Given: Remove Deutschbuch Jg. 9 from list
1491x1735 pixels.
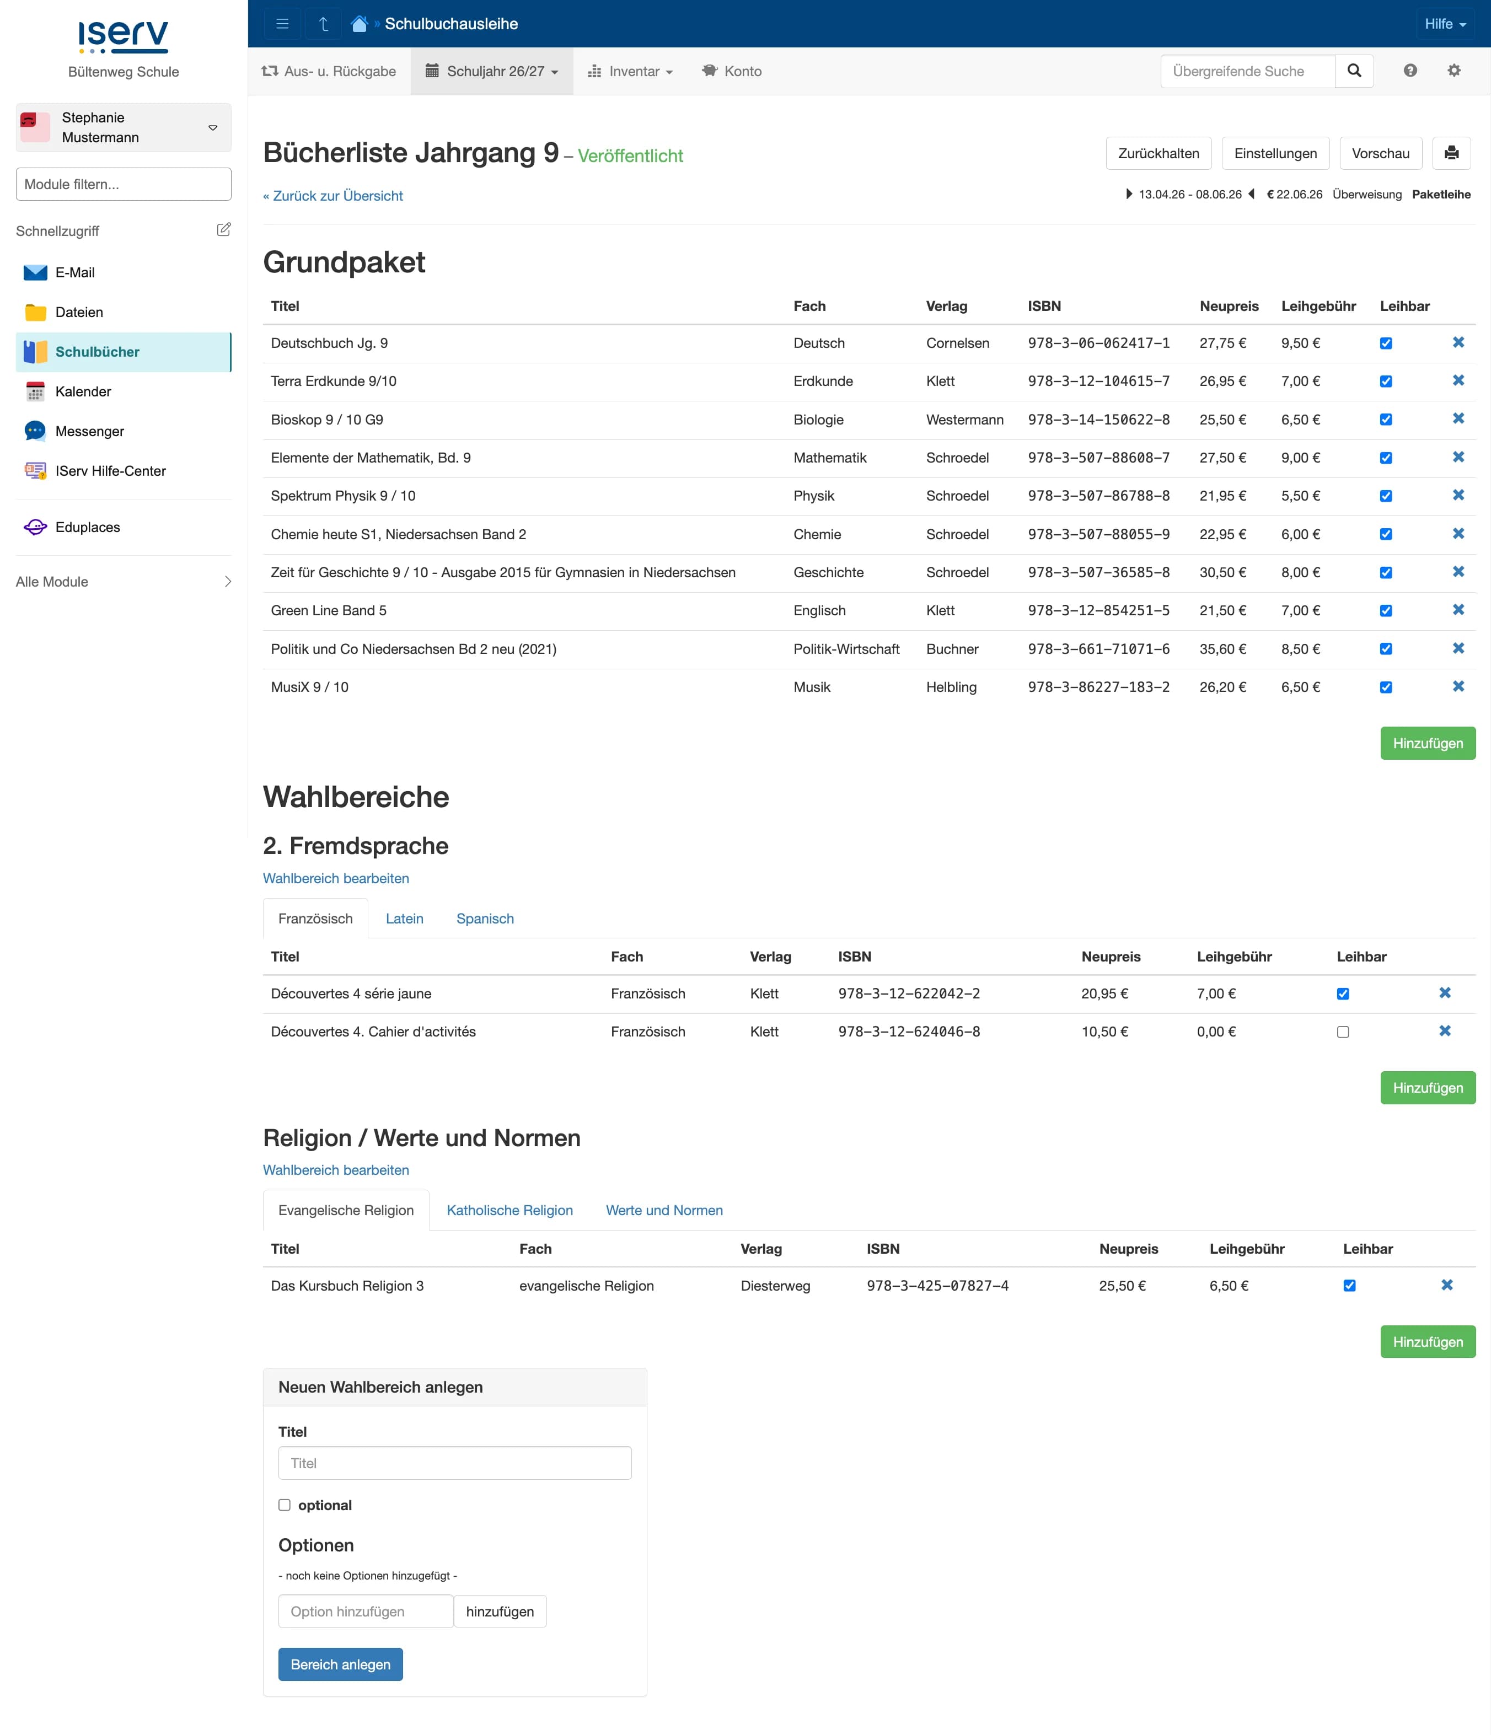Looking at the screenshot, I should pos(1457,342).
